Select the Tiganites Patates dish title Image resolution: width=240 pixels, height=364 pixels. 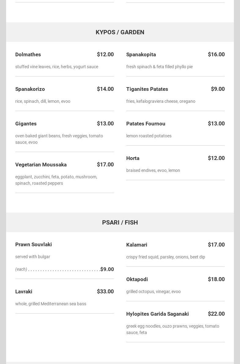pyautogui.click(x=147, y=89)
